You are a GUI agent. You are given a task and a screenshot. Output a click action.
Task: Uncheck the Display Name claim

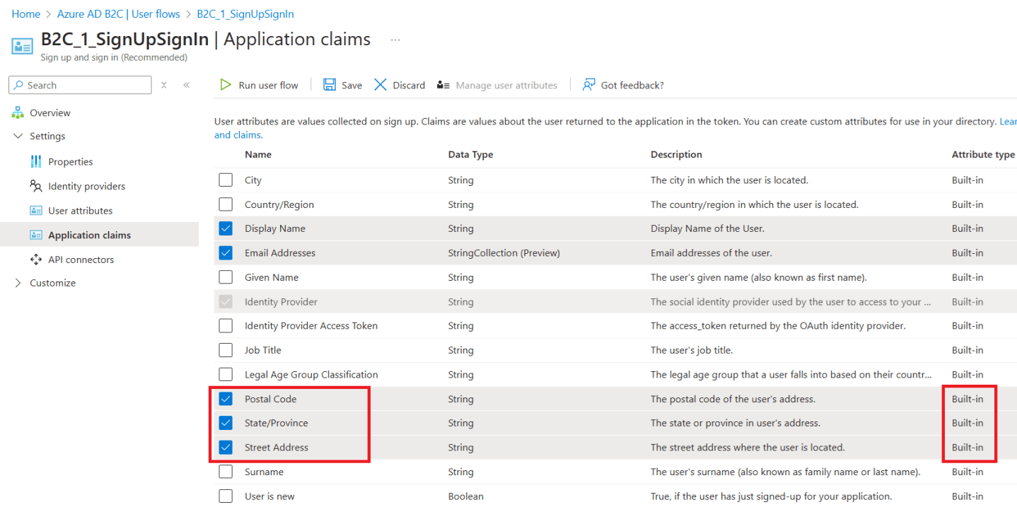tap(226, 228)
